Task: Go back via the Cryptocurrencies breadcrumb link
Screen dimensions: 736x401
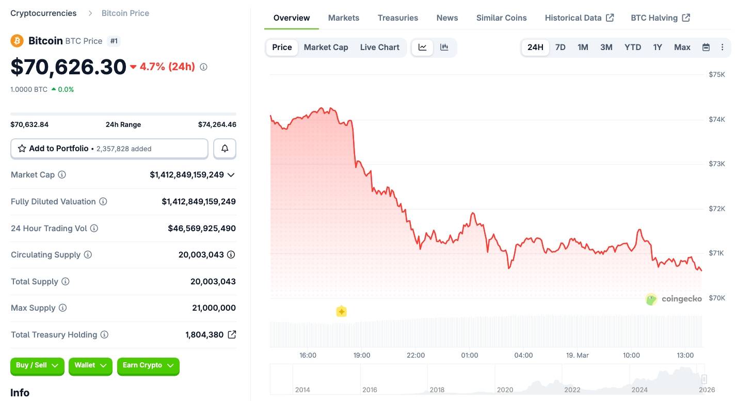Action: pyautogui.click(x=43, y=13)
